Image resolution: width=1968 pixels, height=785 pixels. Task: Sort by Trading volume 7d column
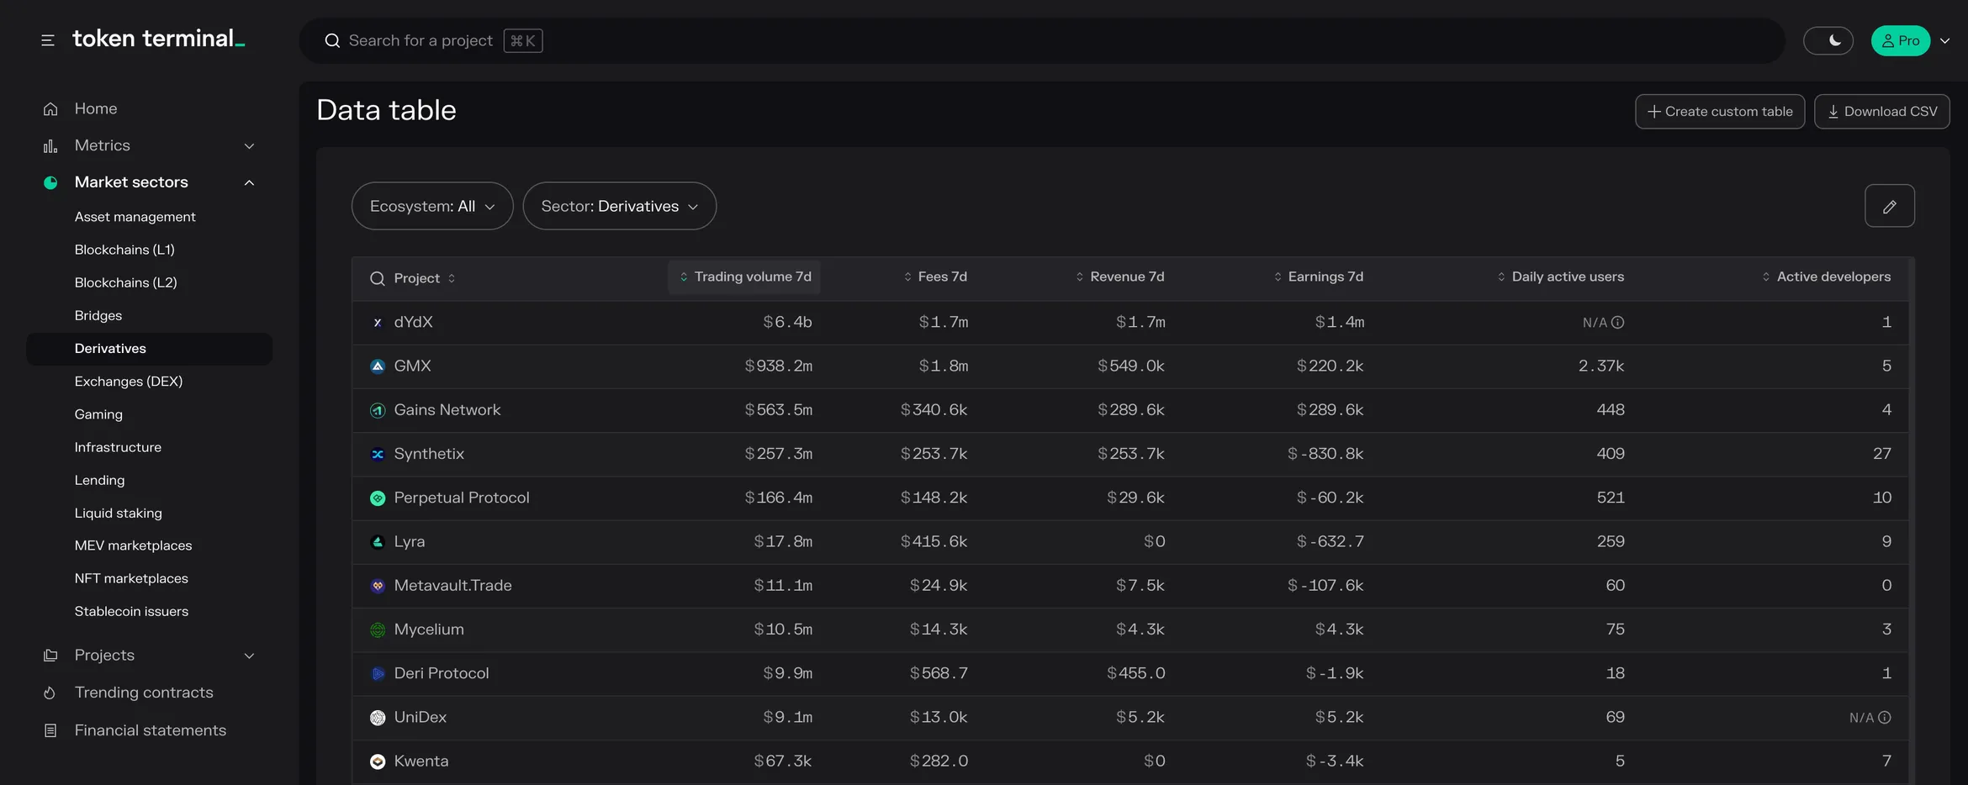[x=744, y=277]
